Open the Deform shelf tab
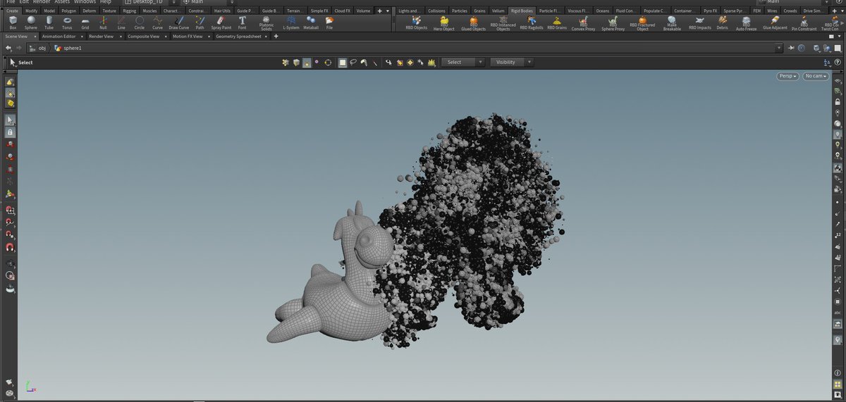The width and height of the screenshot is (846, 402). (89, 11)
